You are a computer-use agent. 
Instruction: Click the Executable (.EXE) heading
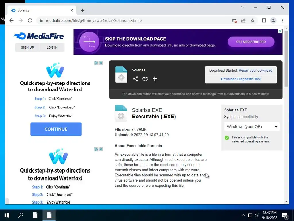pyautogui.click(x=154, y=117)
